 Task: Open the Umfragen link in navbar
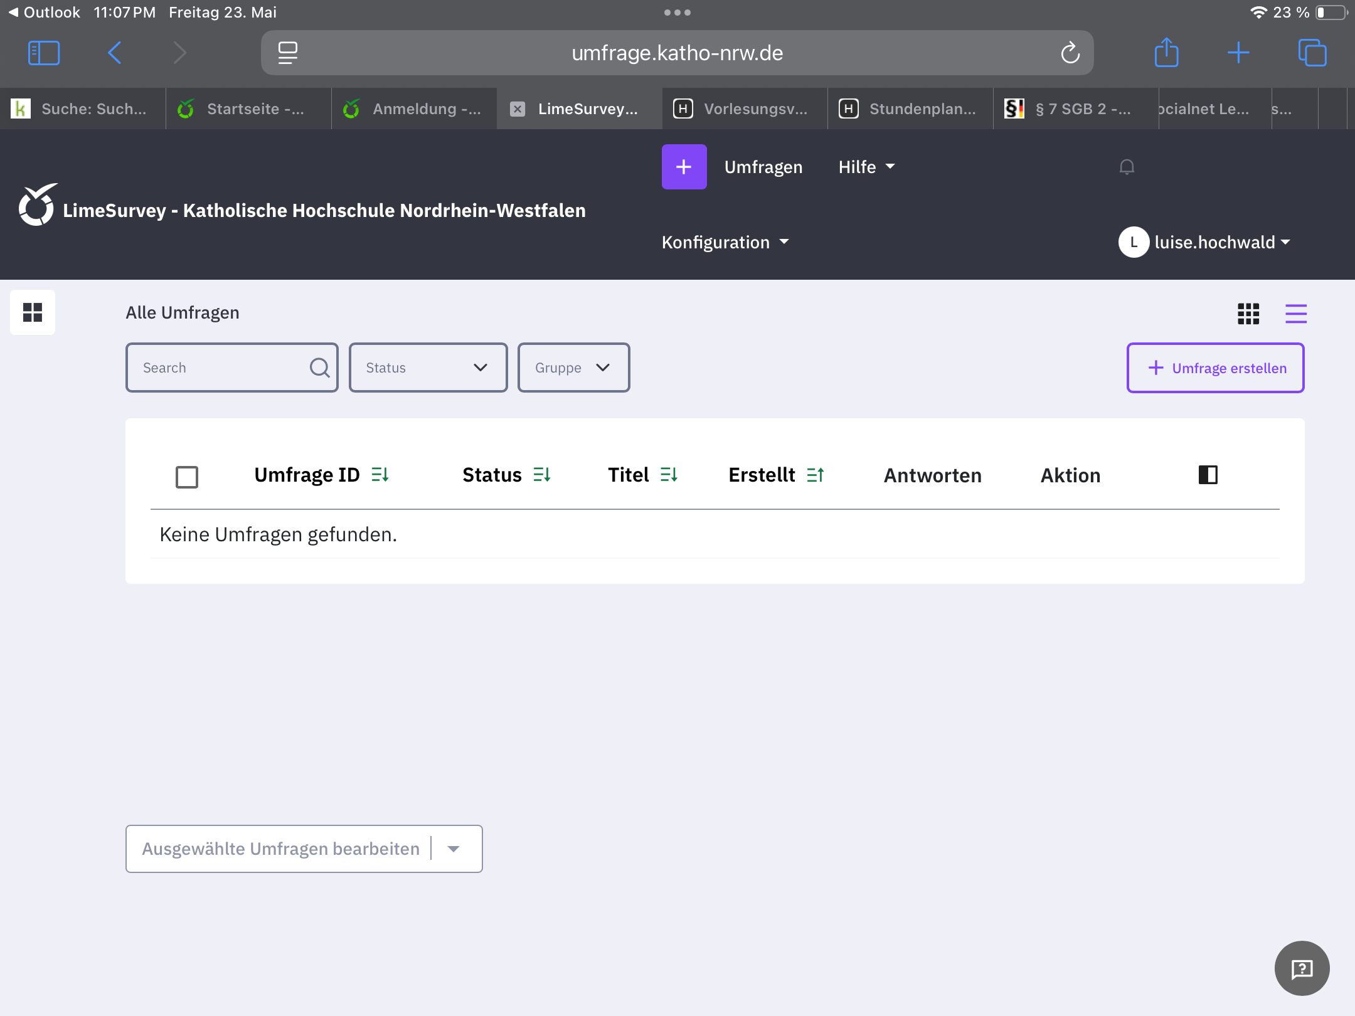(x=763, y=167)
